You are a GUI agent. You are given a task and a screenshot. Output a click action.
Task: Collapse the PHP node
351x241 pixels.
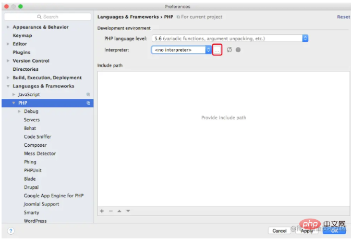14,103
